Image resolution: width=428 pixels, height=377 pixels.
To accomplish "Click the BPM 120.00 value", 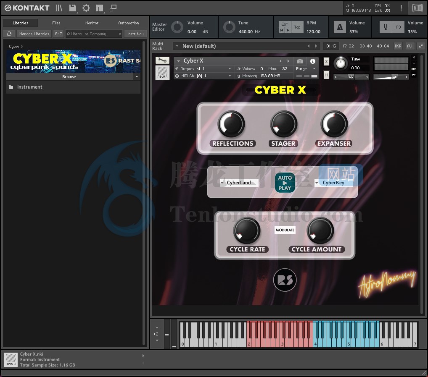I will [313, 31].
